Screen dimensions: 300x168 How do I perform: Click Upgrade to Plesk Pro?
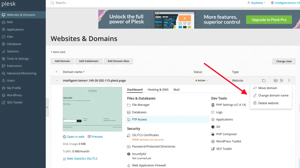[269, 20]
